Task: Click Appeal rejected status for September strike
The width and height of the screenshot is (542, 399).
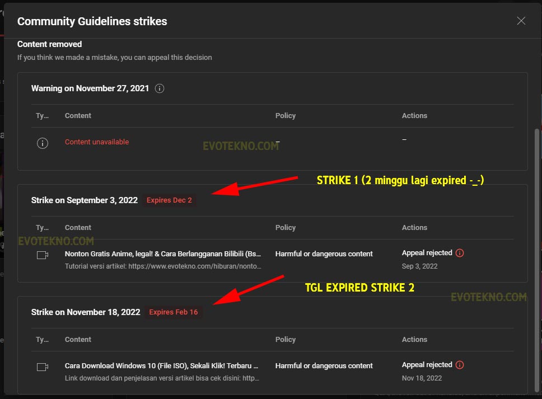Action: (x=427, y=253)
